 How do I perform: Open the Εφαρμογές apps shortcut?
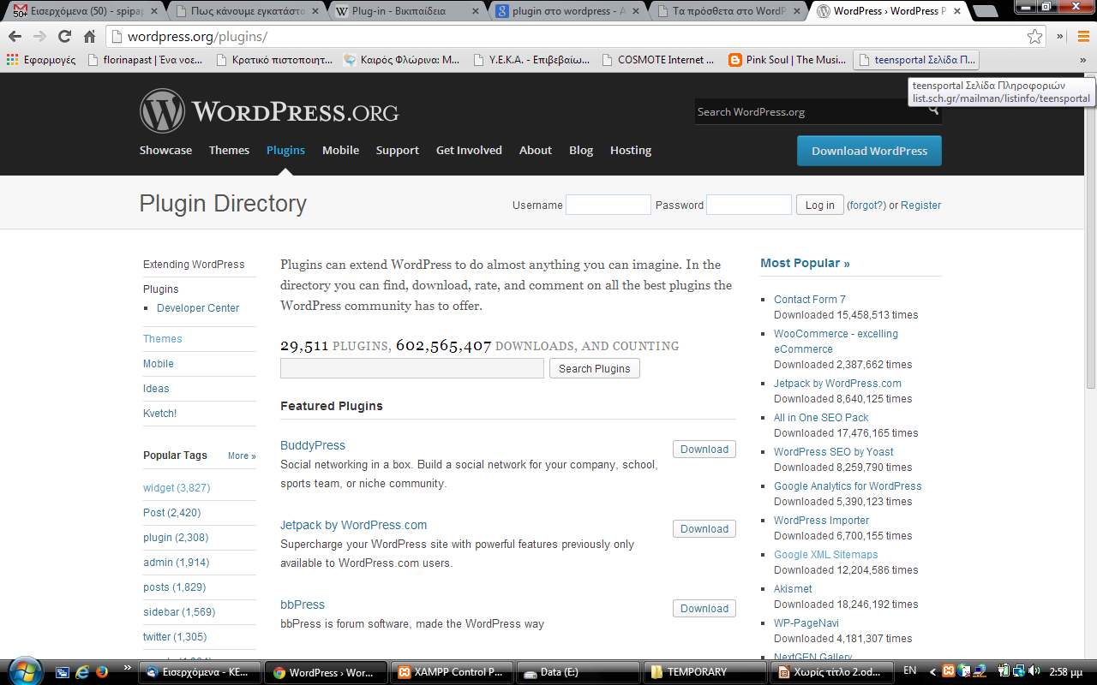click(41, 60)
